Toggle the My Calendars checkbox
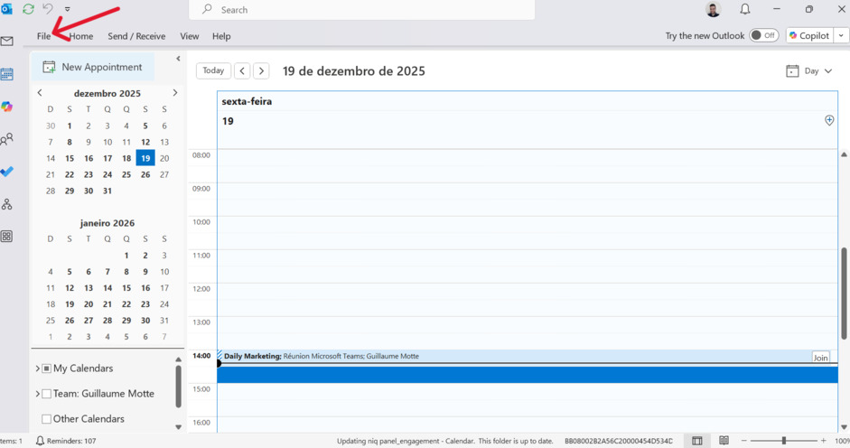Screen dimensions: 850x448 tap(47, 369)
